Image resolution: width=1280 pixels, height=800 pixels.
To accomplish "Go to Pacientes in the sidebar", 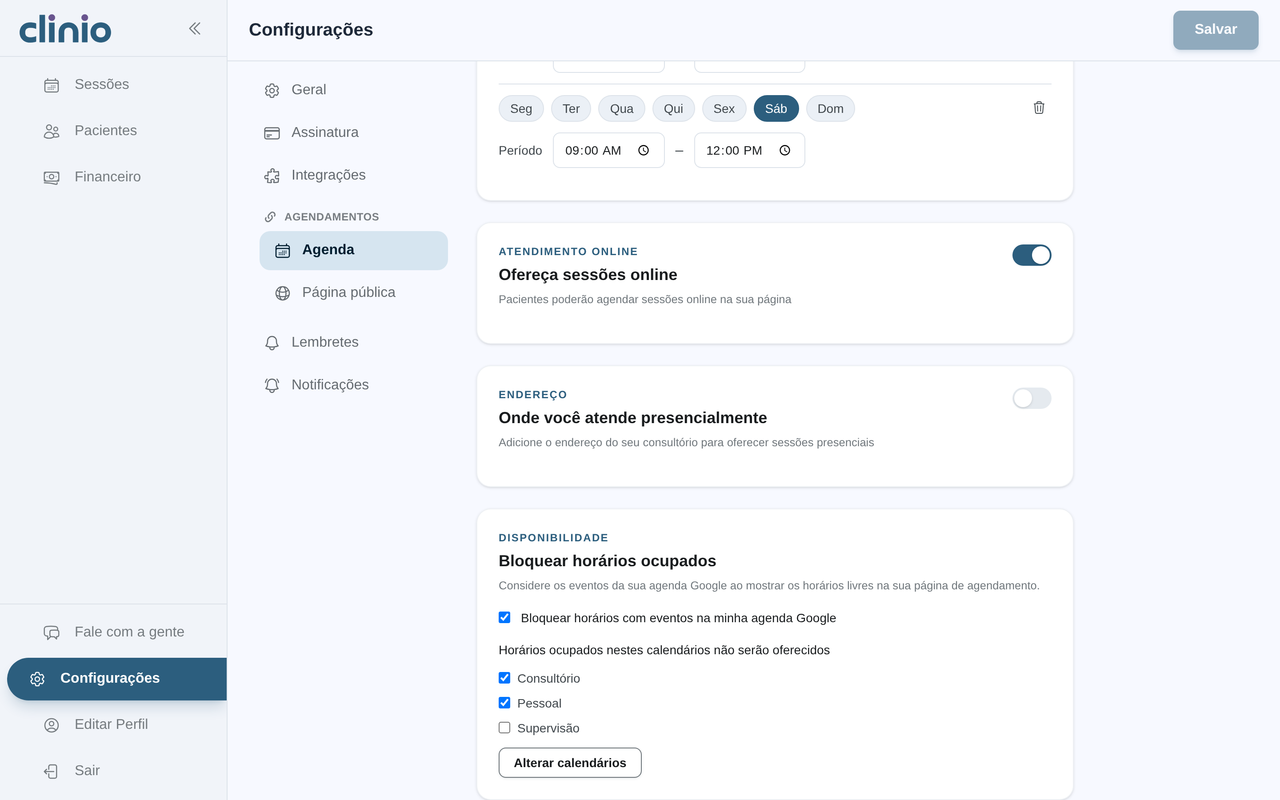I will point(113,131).
